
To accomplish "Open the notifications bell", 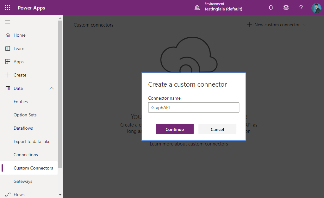I will point(271,8).
